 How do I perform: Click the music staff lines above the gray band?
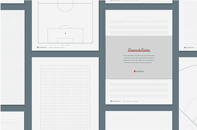click(139, 24)
